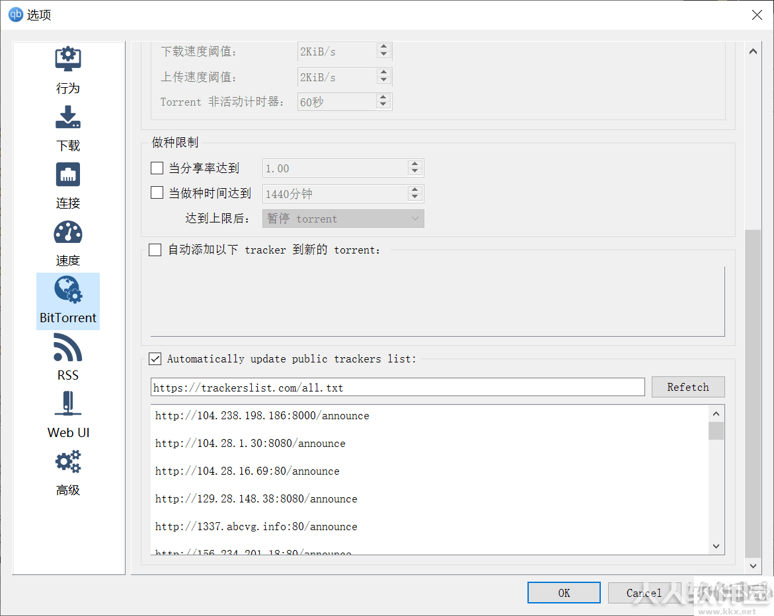Toggle 自动添加以下 tracker 到新的 torrent checkbox
The width and height of the screenshot is (774, 616).
click(155, 250)
